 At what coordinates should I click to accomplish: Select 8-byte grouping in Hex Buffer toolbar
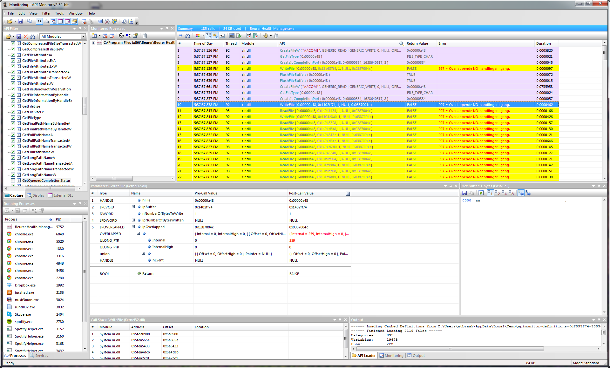coord(511,193)
